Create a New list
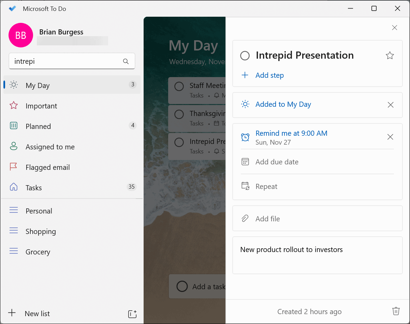This screenshot has width=410, height=324. (37, 314)
